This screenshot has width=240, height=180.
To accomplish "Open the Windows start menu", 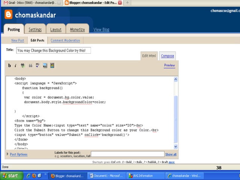I will (x=12, y=176).
